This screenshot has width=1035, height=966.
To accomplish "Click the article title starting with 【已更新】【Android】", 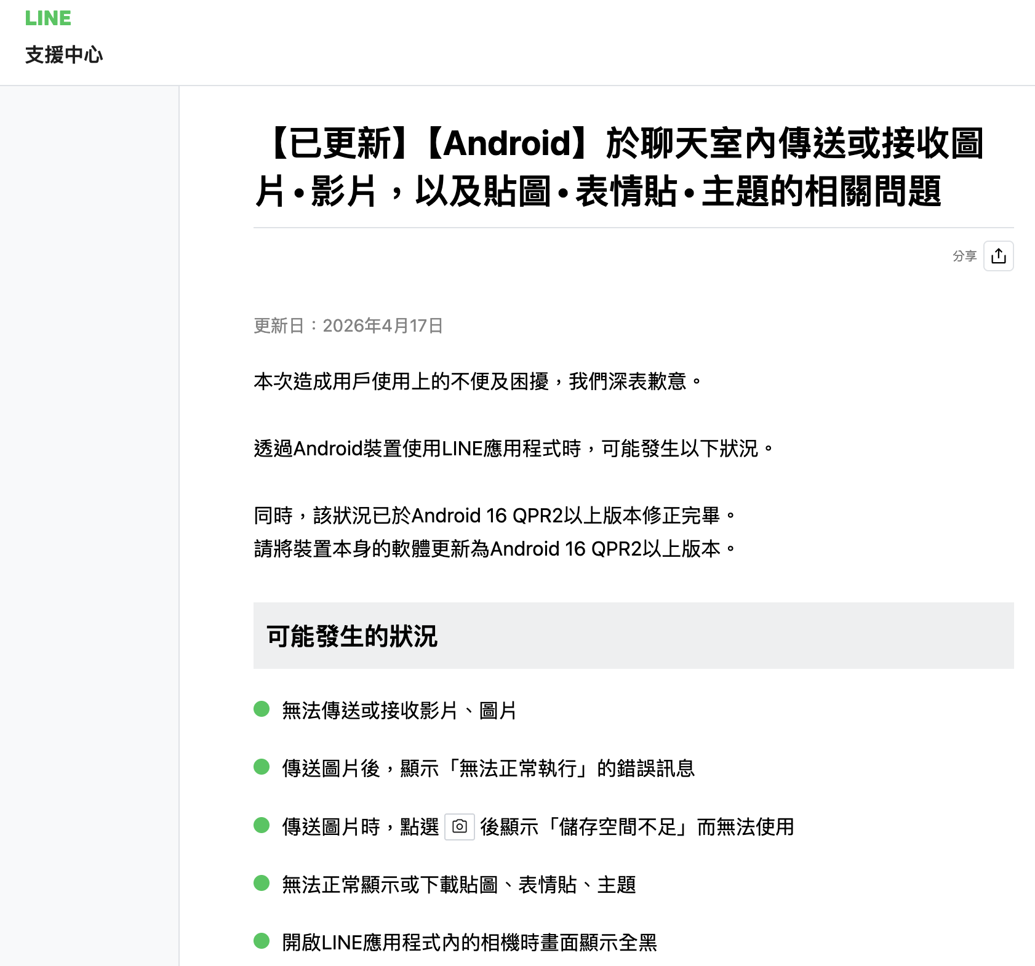I will click(618, 167).
